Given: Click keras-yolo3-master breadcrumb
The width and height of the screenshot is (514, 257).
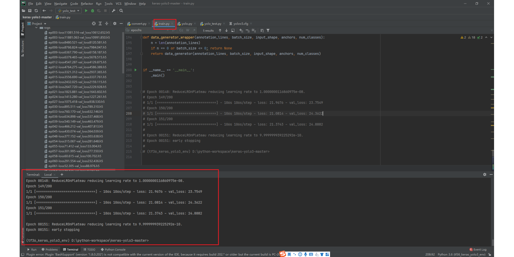Looking at the screenshot, I should point(37,17).
